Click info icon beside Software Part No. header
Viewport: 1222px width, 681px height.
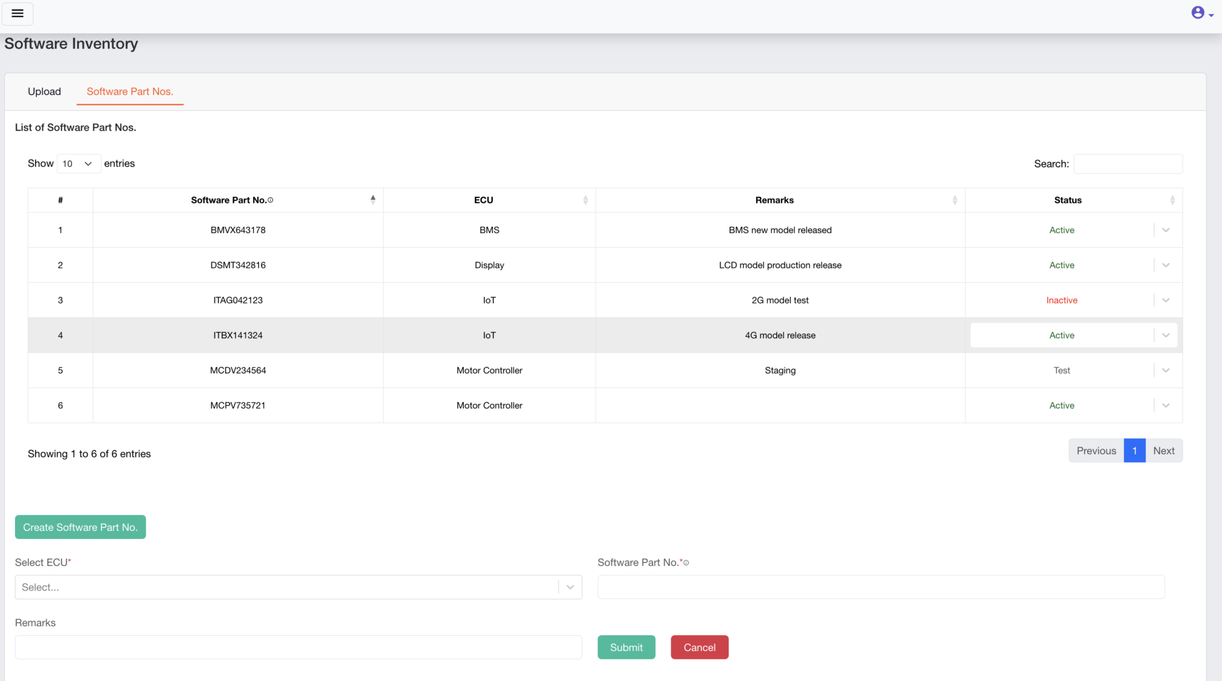(x=270, y=200)
